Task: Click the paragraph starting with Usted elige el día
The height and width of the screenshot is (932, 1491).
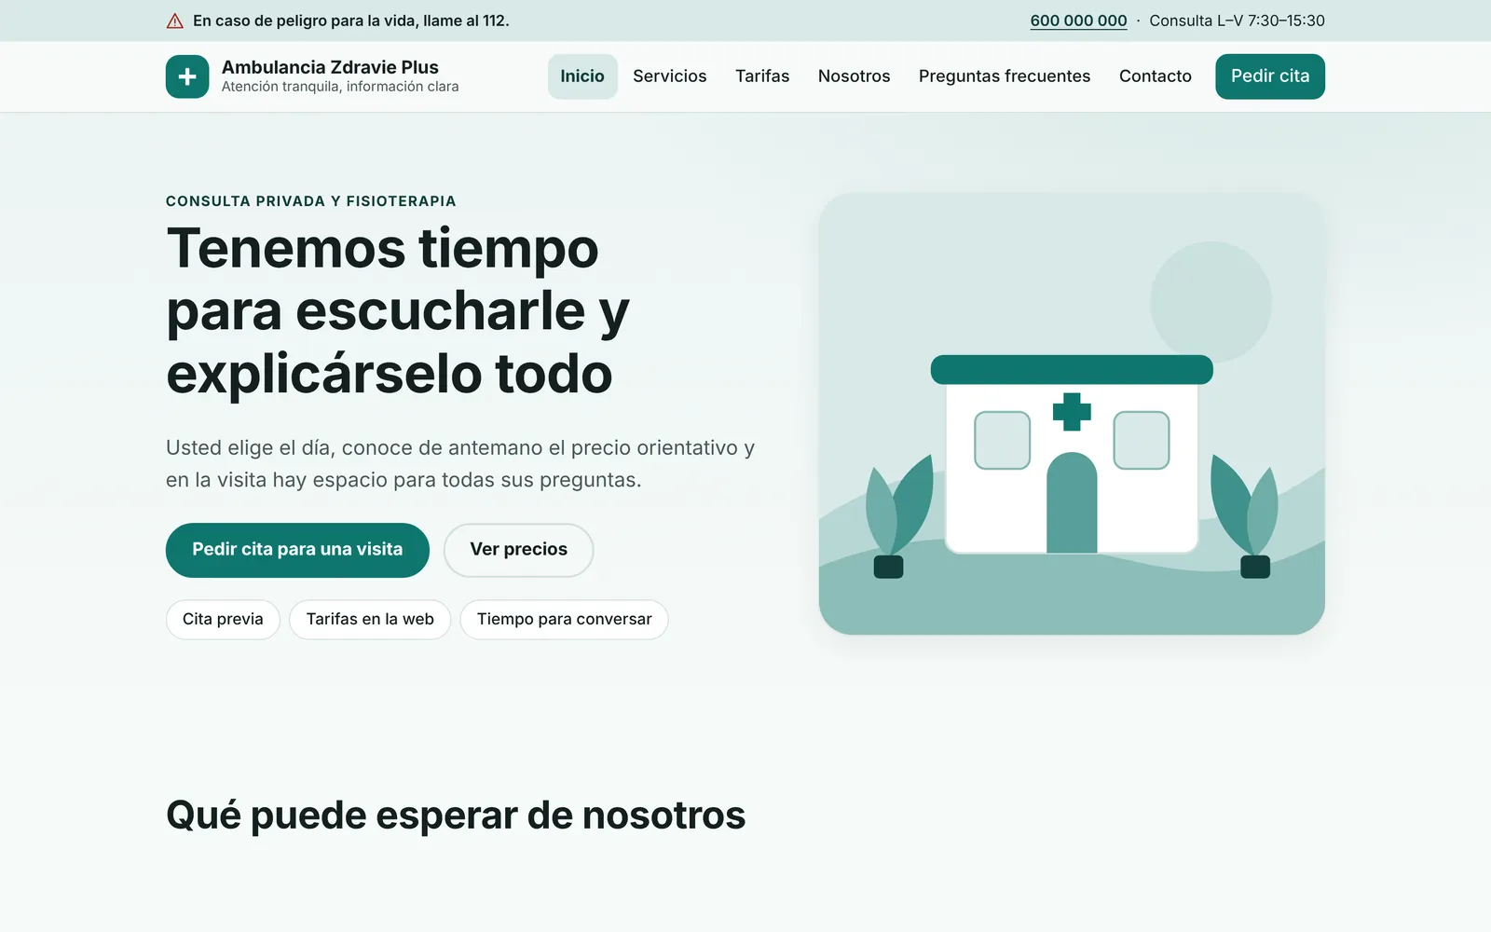Action: [460, 464]
